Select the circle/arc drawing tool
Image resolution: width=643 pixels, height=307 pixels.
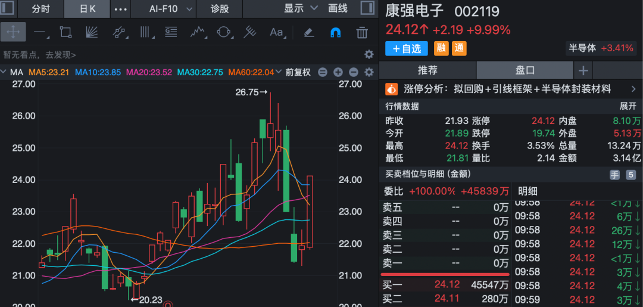pos(224,32)
